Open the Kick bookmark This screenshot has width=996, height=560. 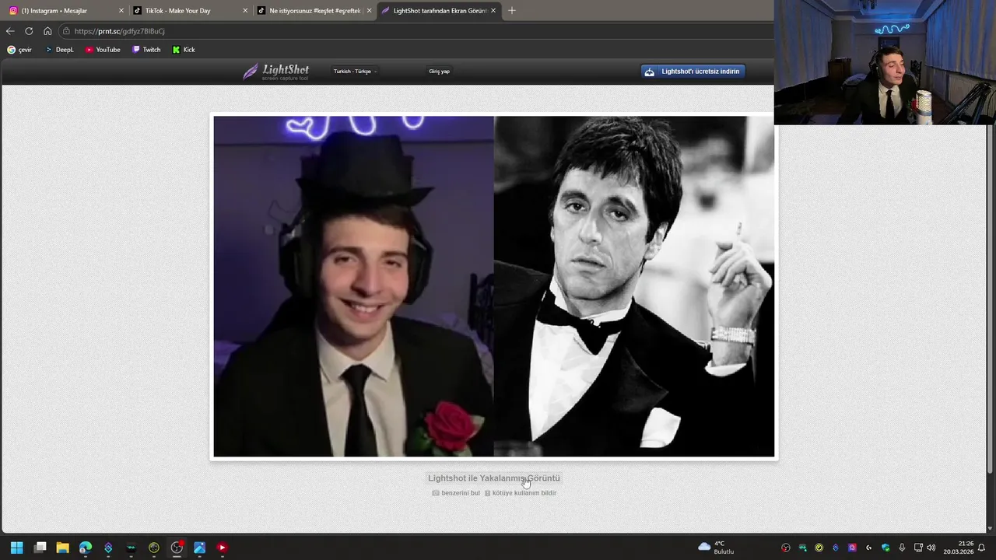pos(184,50)
